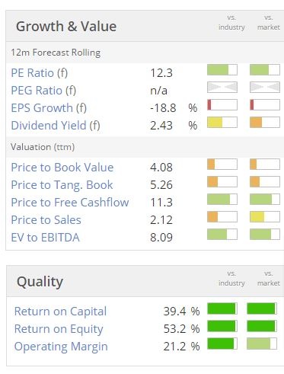Open the Operating Margin link

tap(61, 347)
